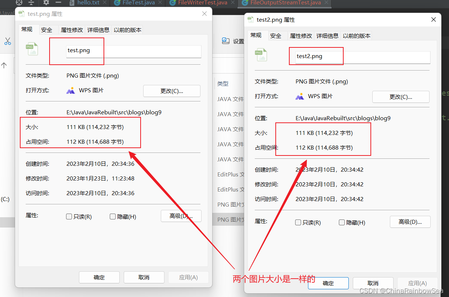Click the title bar file icon of test2.png 属性
The image size is (449, 297).
coord(251,19)
